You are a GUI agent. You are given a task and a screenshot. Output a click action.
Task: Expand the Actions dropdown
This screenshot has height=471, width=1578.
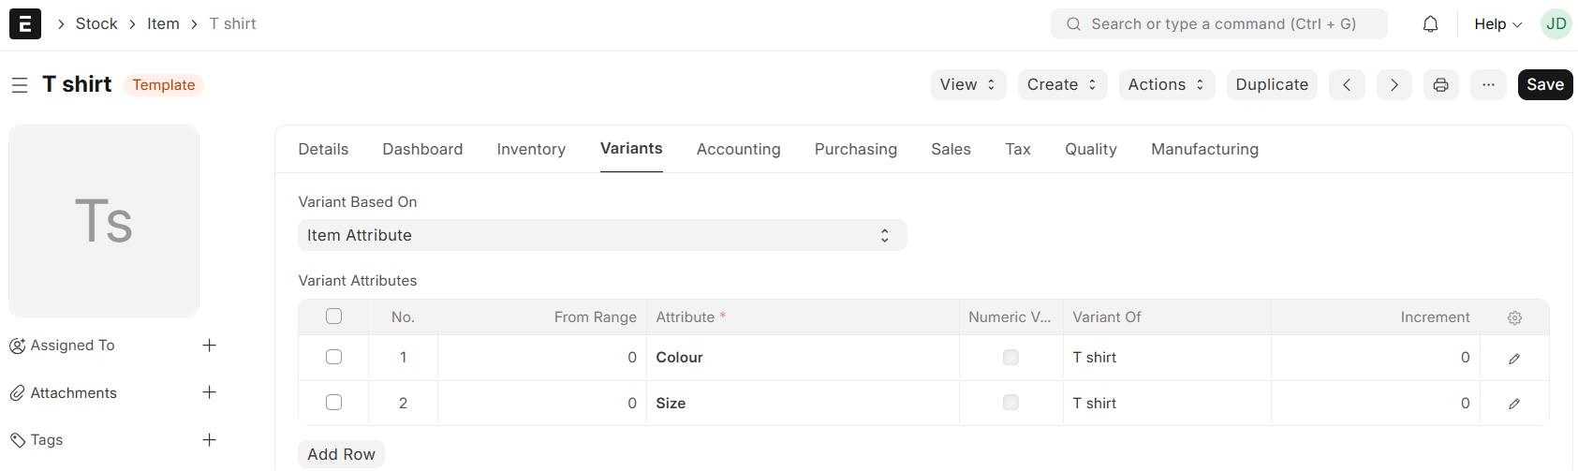click(1166, 85)
